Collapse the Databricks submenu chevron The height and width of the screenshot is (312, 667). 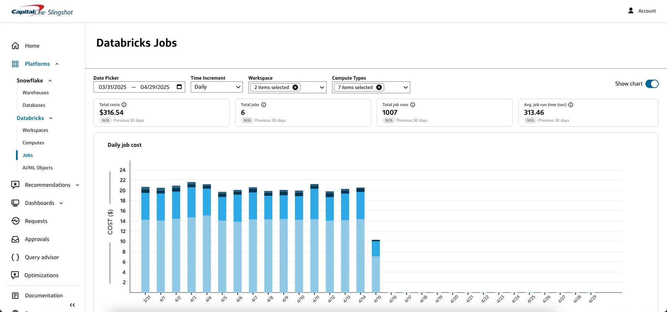(x=51, y=118)
